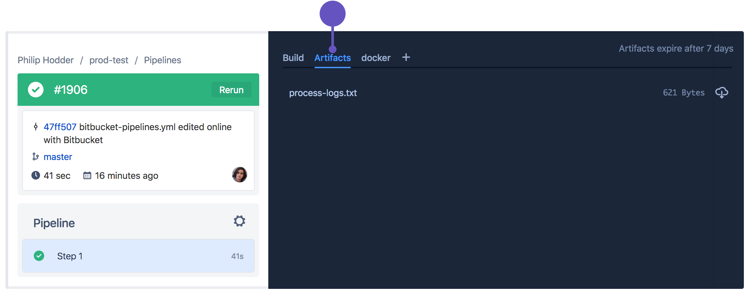This screenshot has width=751, height=296.
Task: Navigate to Philip Hodder breadcrumb
Action: [x=45, y=60]
